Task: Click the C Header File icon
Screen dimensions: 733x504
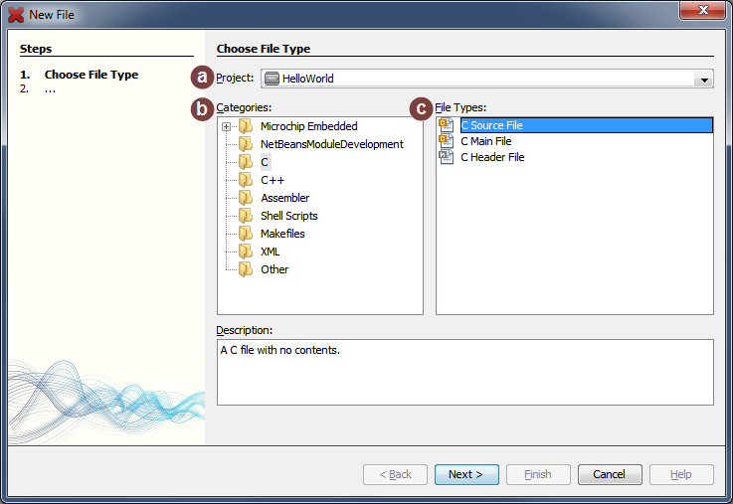Action: tap(446, 157)
